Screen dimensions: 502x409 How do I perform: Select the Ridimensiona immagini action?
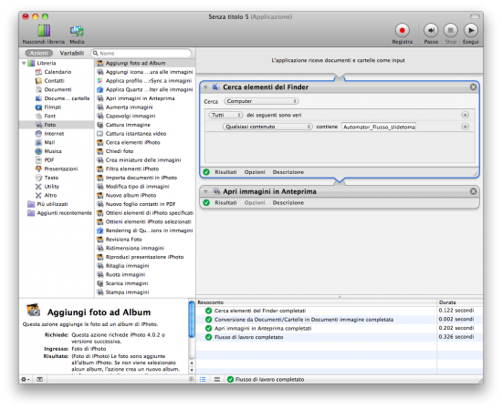(135, 249)
